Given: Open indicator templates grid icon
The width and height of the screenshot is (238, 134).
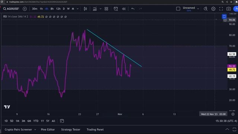Looking at the screenshot, I should [x=106, y=9].
